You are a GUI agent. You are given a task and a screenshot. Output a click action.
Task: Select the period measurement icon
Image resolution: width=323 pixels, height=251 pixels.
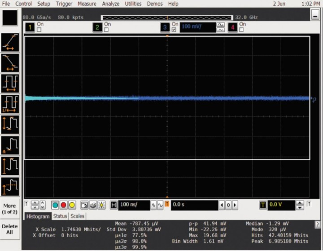coord(10,83)
